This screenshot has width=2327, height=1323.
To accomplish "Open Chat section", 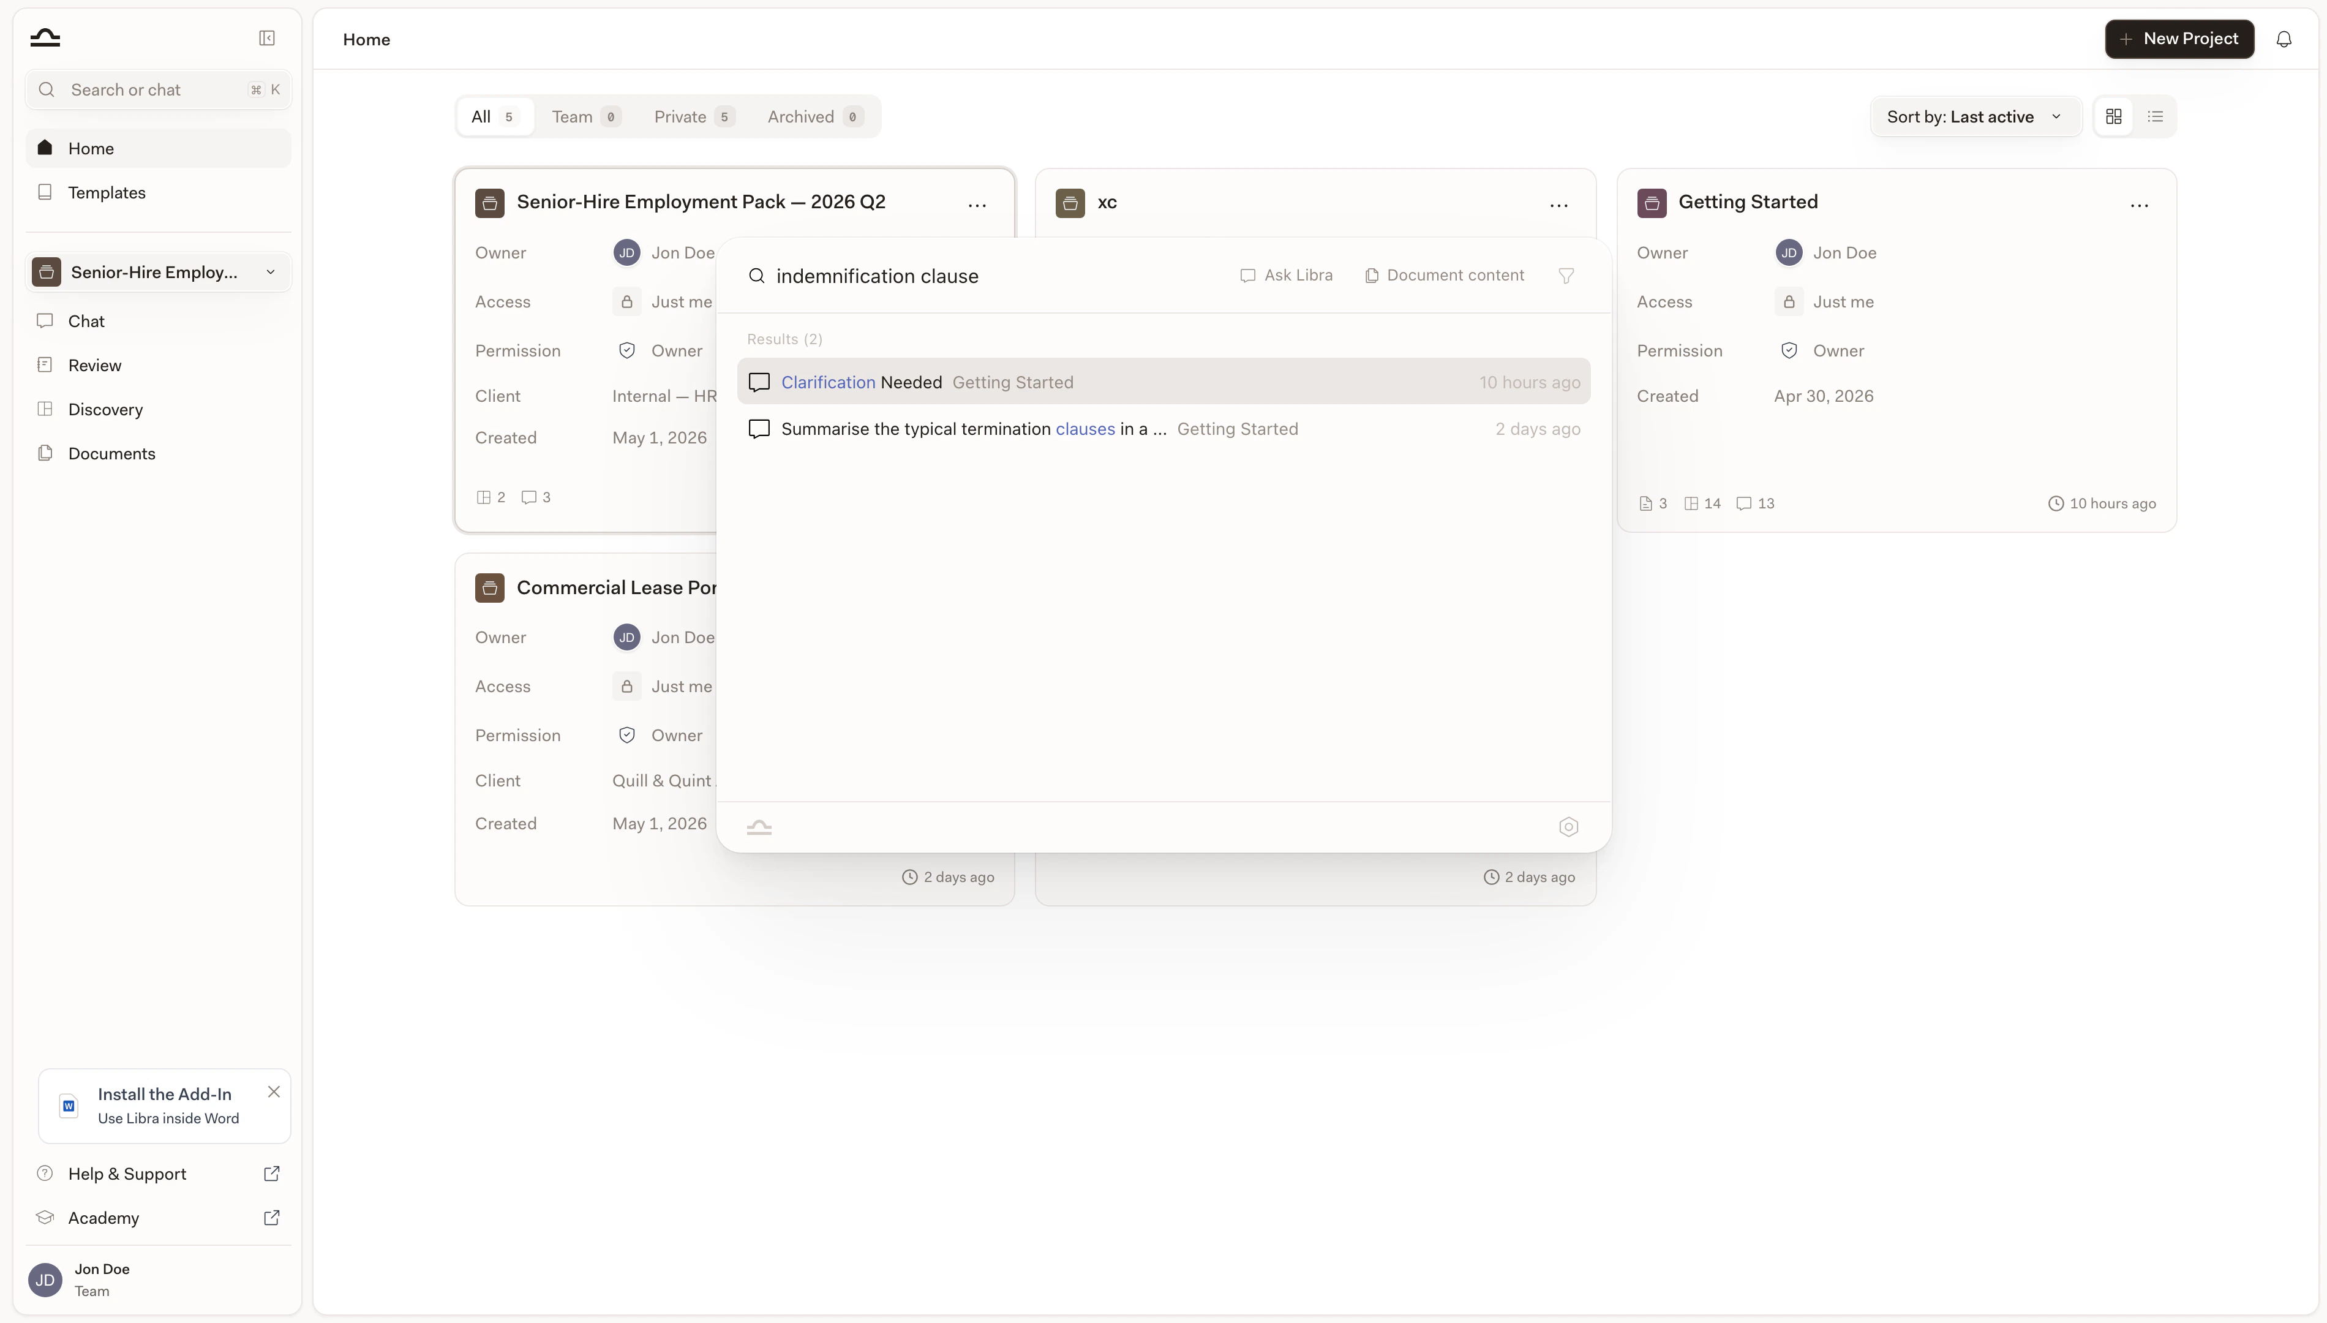I will point(158,321).
